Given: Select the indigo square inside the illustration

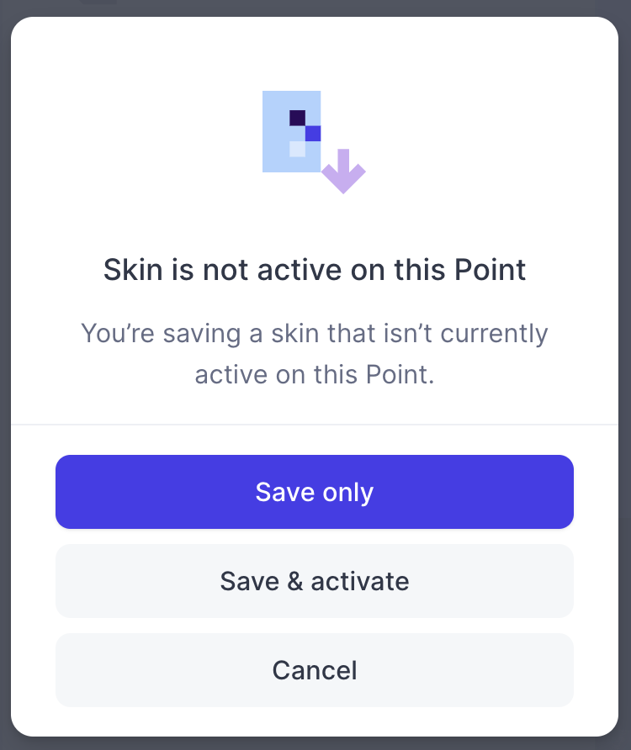Looking at the screenshot, I should tap(314, 133).
